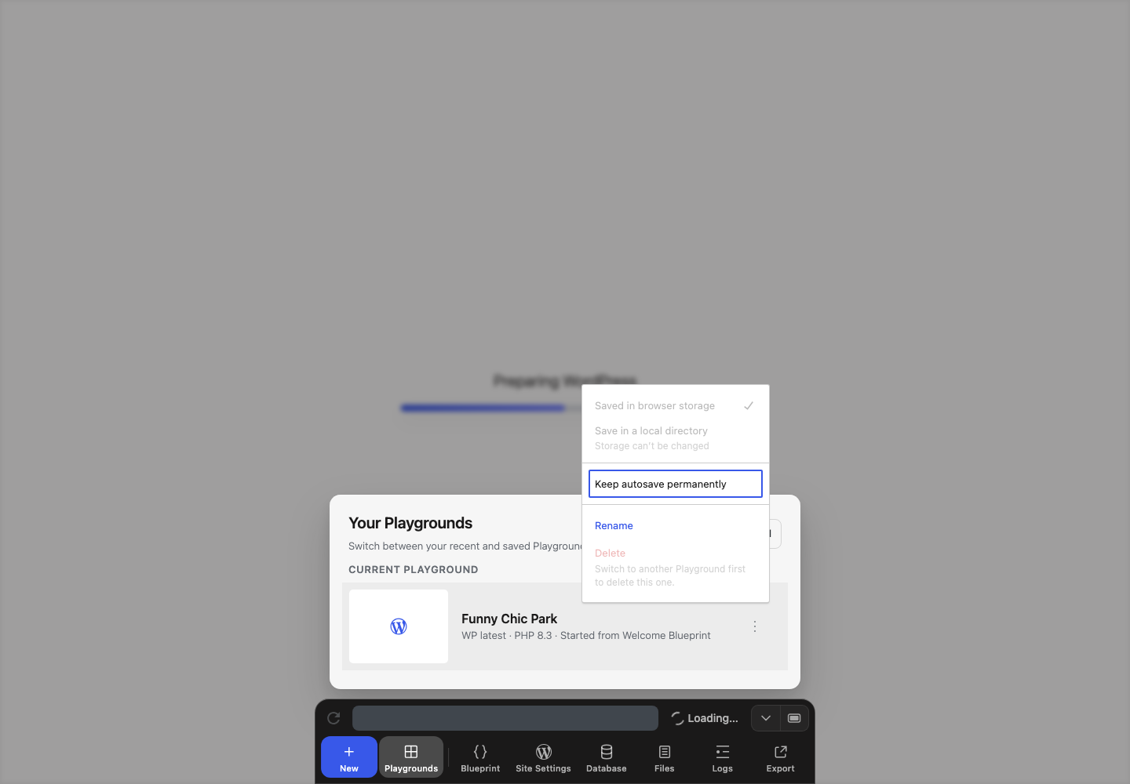
Task: Click the Funny Chic Park playground title
Action: coord(509,619)
